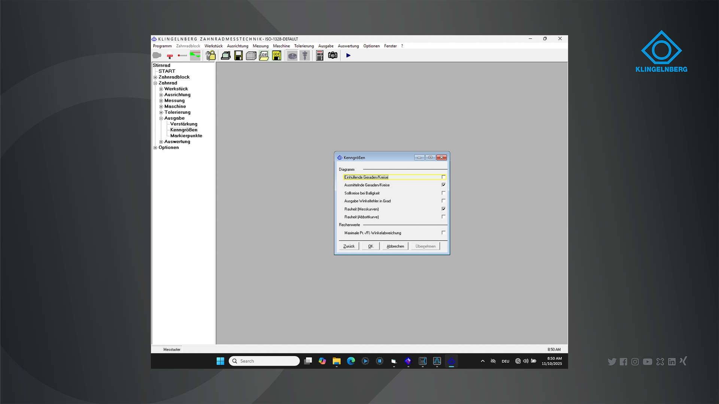Click the camera toolbar icon
The image size is (719, 404).
(333, 55)
